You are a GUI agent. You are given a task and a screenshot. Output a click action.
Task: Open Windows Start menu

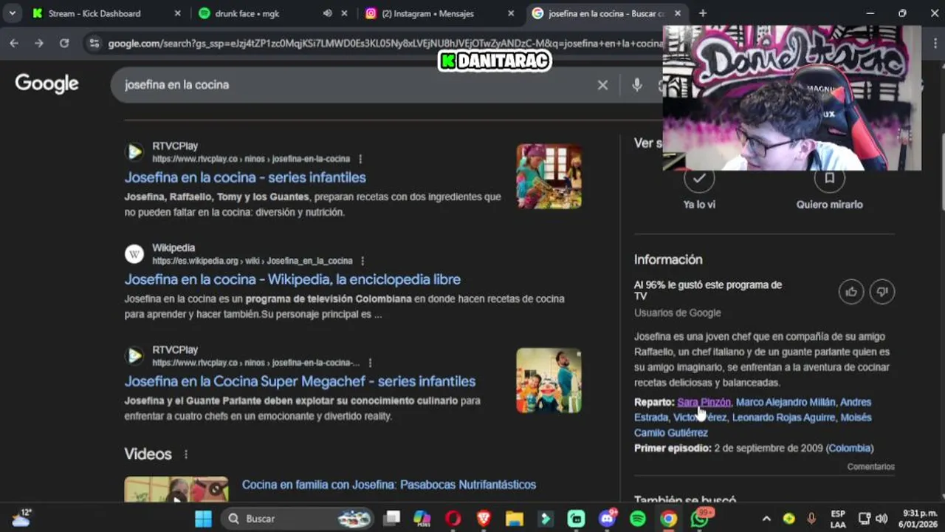tap(203, 519)
